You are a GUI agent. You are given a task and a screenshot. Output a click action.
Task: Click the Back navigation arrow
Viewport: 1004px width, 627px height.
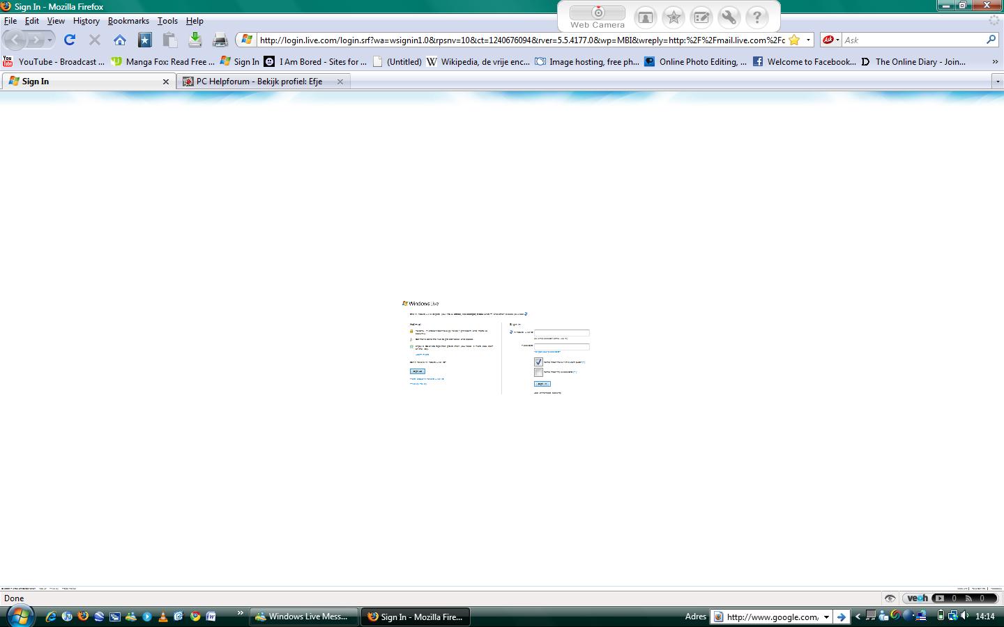click(15, 40)
